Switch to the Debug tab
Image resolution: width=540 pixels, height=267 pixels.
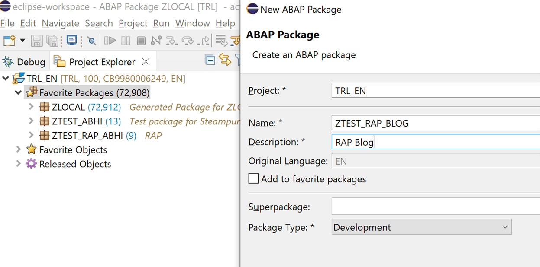coord(24,62)
